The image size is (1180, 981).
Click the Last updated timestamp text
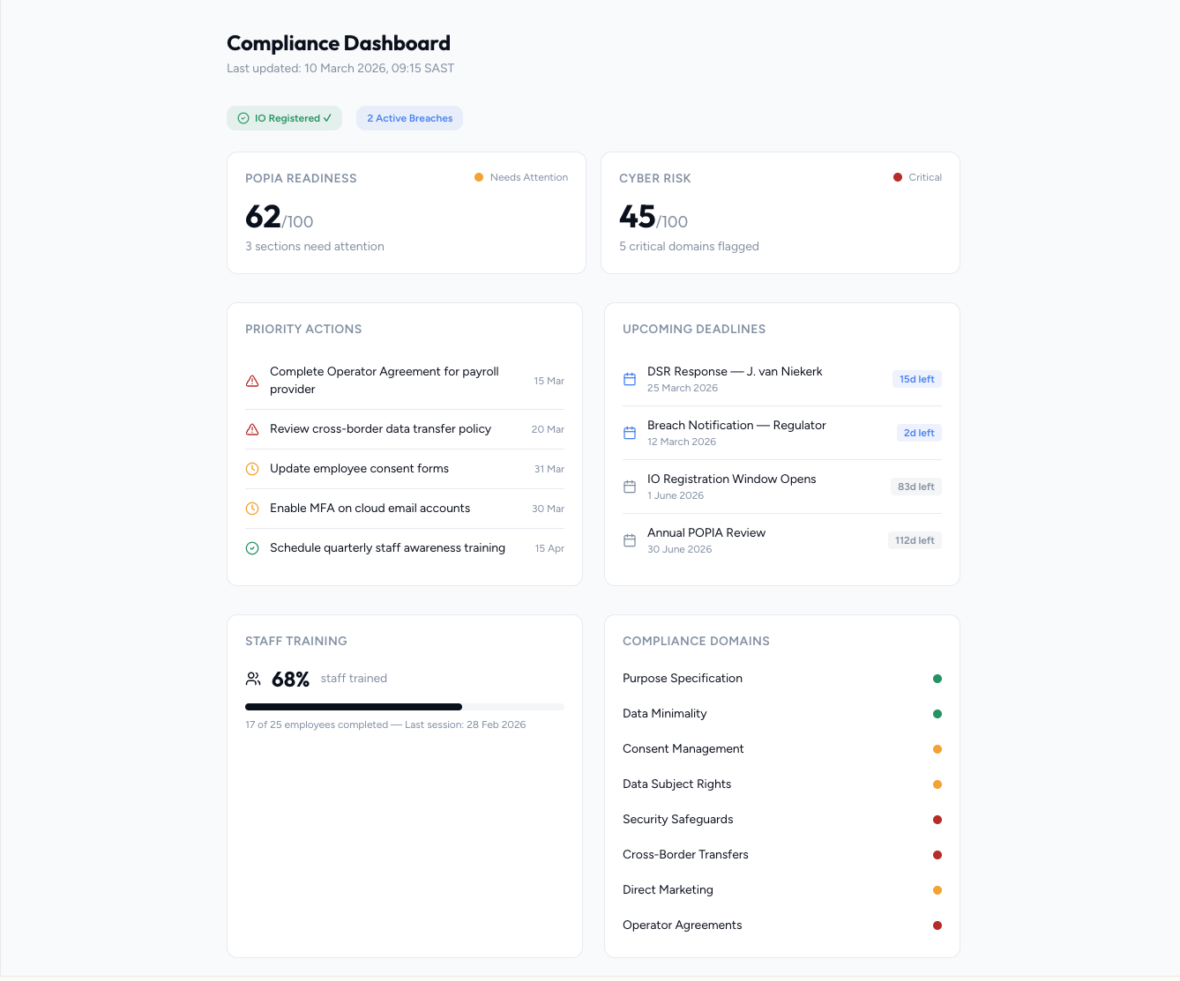[x=340, y=68]
